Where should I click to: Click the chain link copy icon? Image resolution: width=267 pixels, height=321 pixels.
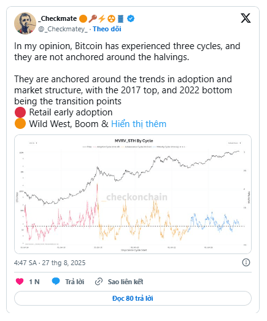(x=99, y=282)
